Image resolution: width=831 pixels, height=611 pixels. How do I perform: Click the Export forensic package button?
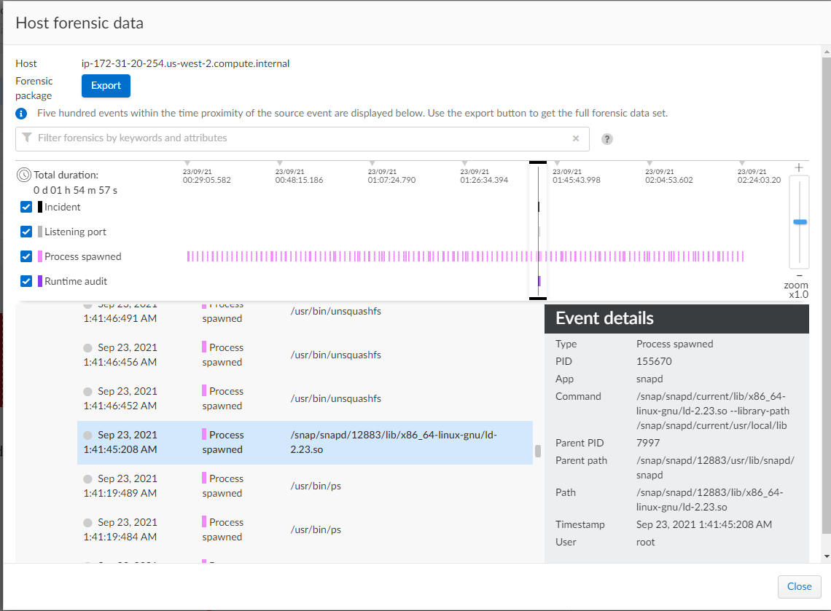click(x=106, y=86)
